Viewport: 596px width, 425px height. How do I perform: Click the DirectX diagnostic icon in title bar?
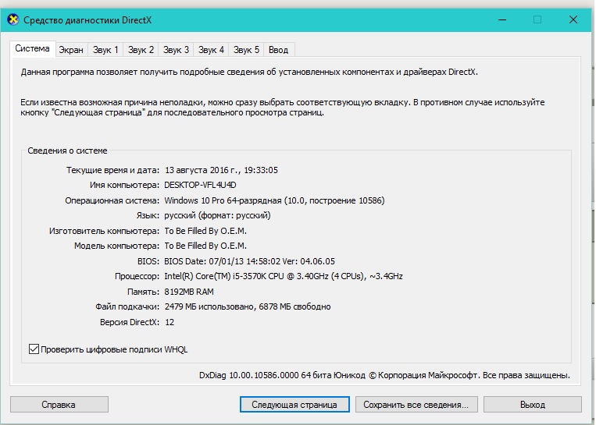tap(13, 19)
